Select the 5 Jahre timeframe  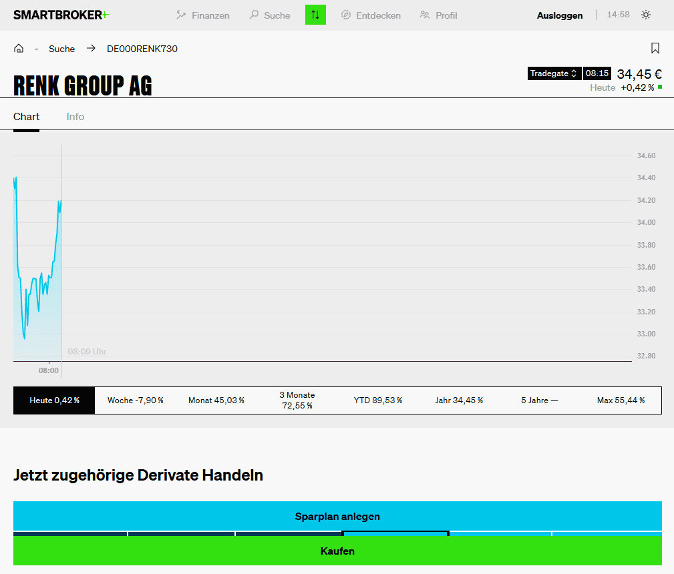[x=540, y=400]
